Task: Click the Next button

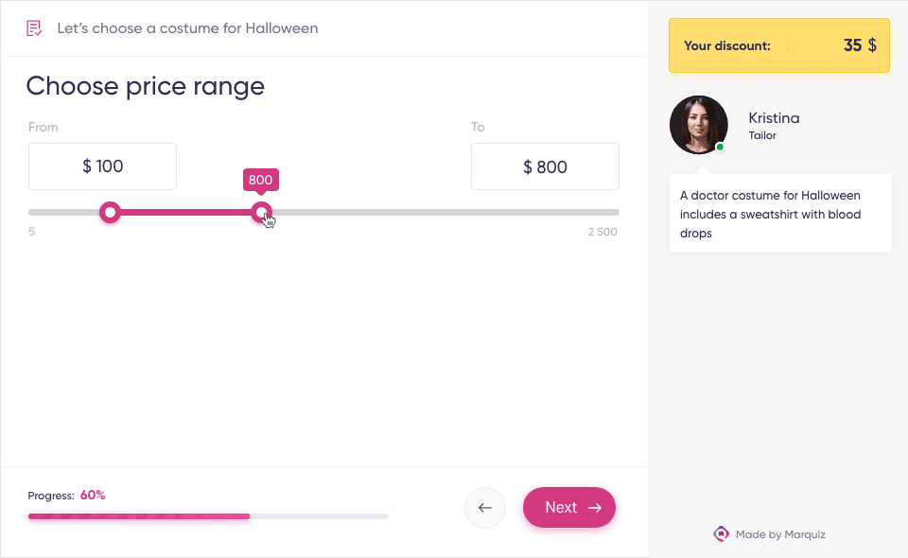Action: (569, 507)
